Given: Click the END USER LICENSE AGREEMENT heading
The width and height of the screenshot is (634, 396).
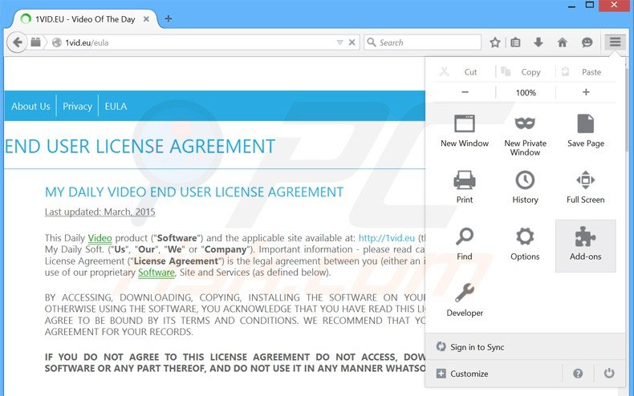Looking at the screenshot, I should pyautogui.click(x=140, y=146).
